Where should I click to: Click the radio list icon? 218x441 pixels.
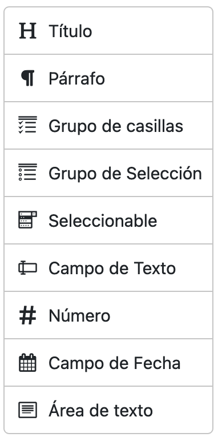tap(27, 173)
